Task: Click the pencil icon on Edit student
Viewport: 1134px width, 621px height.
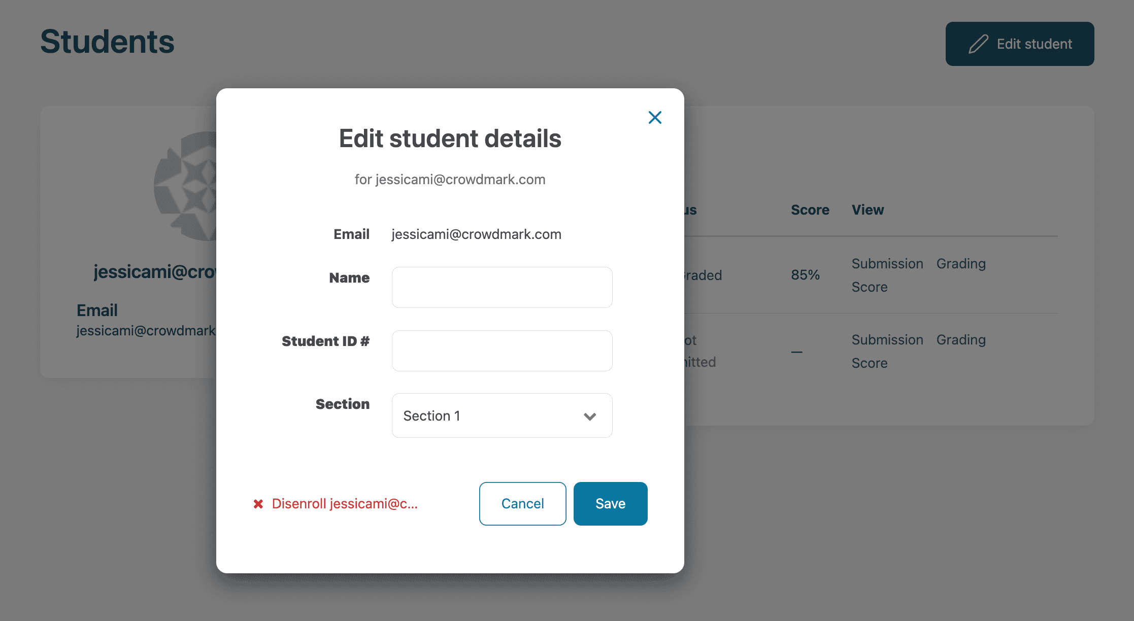Action: coord(978,44)
